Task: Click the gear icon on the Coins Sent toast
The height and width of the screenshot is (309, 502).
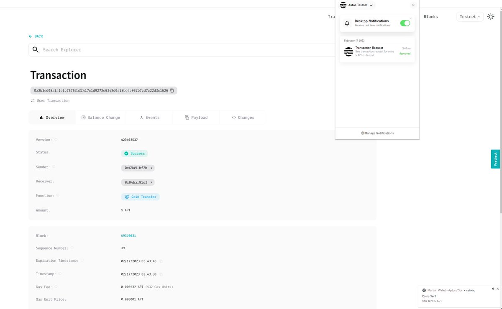Action: pos(493,289)
